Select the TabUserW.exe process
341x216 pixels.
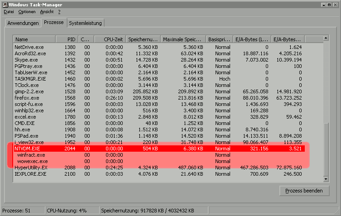(159, 72)
